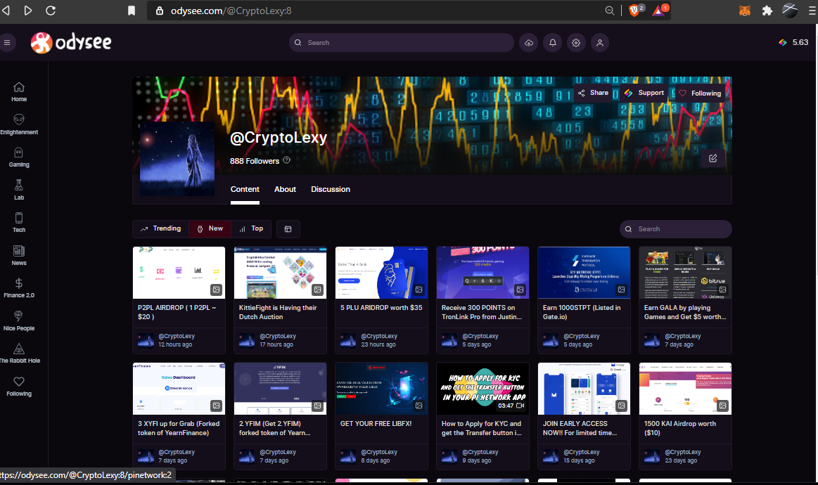Focus the top Odysee search bar
The height and width of the screenshot is (485, 818).
401,43
